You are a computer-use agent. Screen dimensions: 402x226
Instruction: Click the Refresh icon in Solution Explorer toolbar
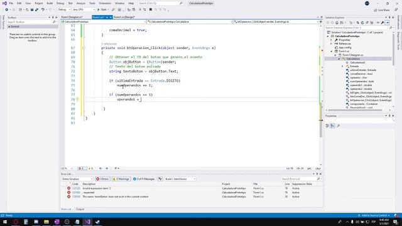point(362,23)
